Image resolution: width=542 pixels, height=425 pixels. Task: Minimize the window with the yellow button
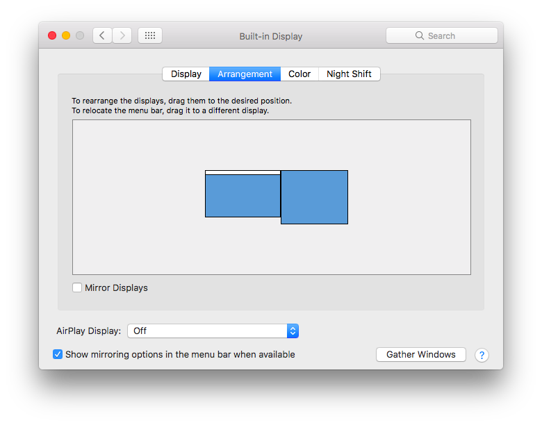[66, 35]
